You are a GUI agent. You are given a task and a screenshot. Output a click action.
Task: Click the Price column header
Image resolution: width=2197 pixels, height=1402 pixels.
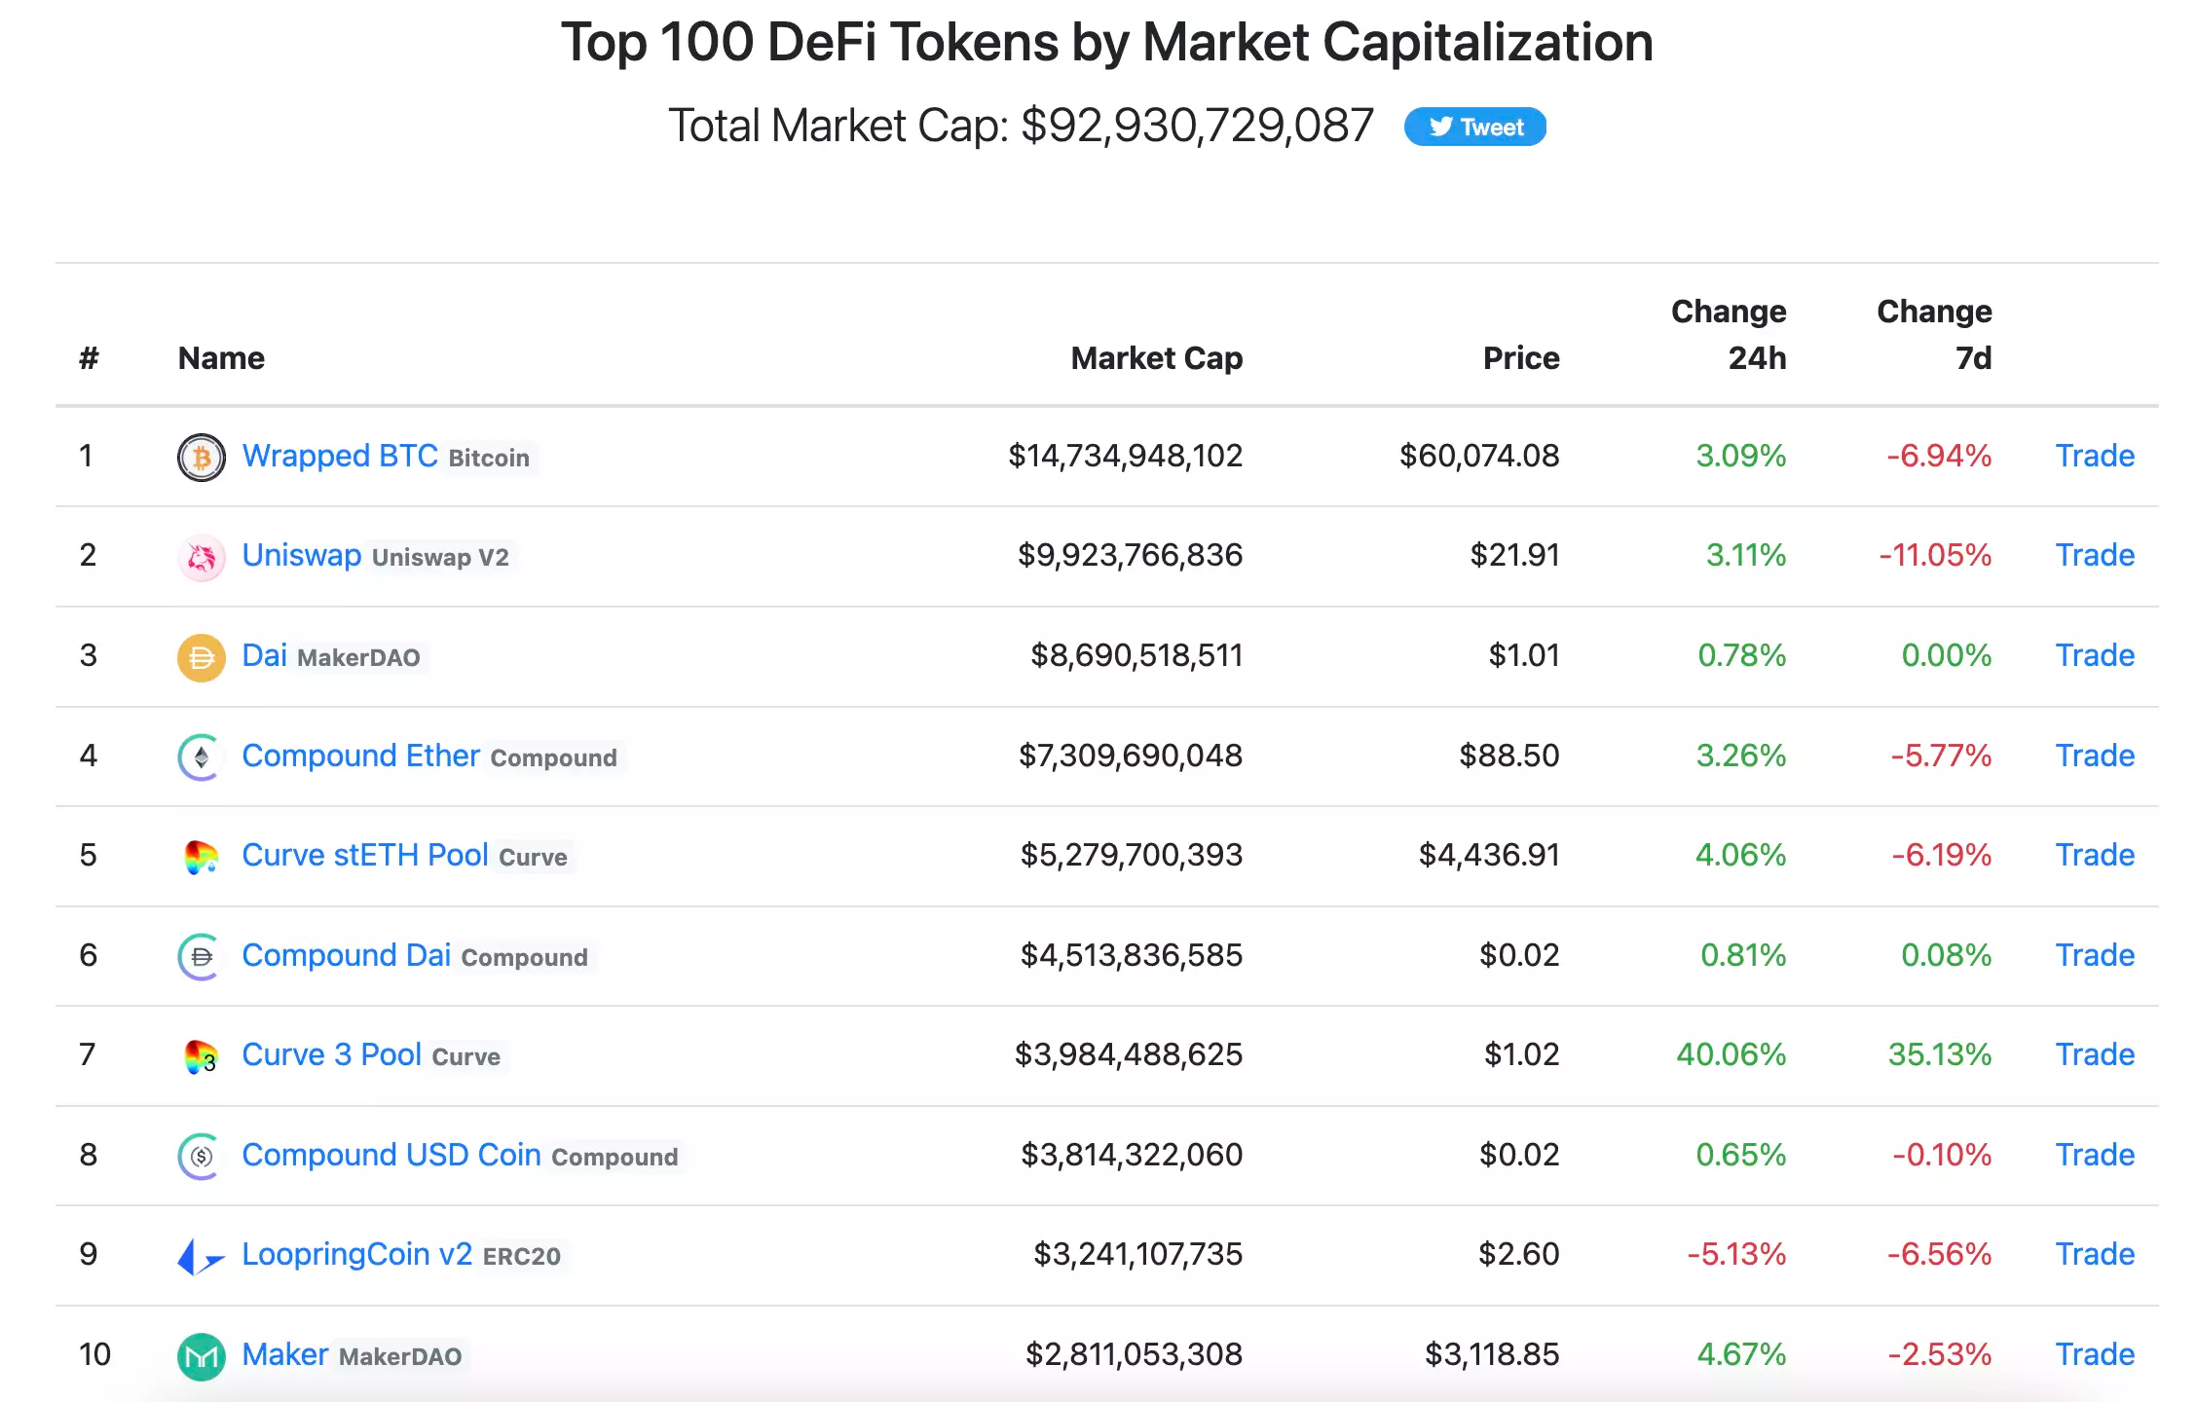click(1520, 358)
